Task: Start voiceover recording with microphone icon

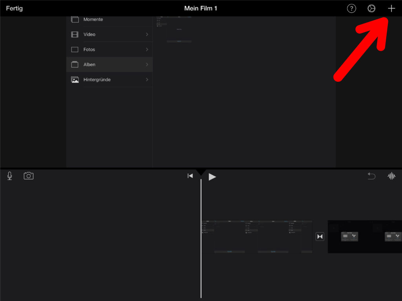Action: [9, 176]
